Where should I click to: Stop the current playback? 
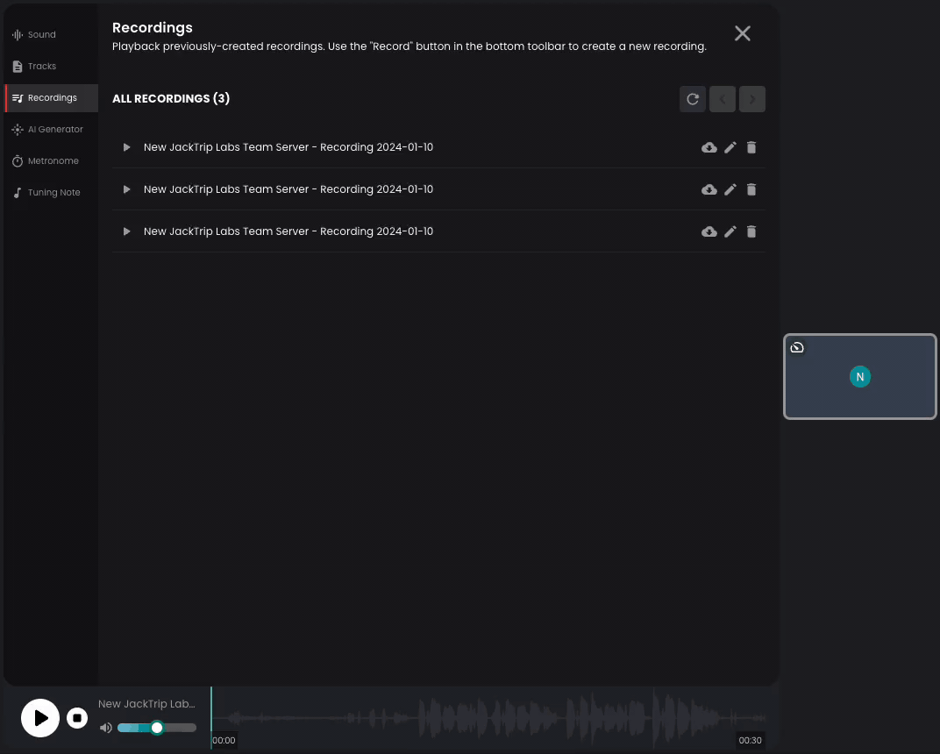pos(77,718)
